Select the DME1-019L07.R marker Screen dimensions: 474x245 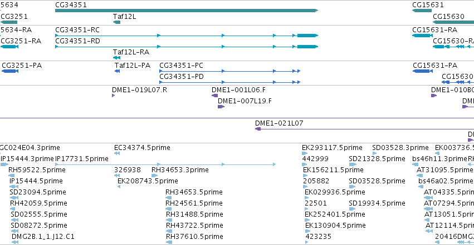[114, 96]
